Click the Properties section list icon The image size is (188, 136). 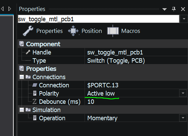pyautogui.click(x=22, y=69)
